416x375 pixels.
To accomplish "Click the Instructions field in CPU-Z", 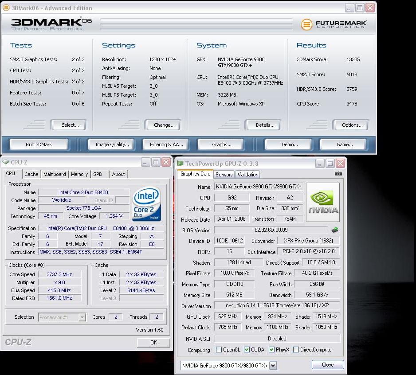I will click(x=101, y=252).
